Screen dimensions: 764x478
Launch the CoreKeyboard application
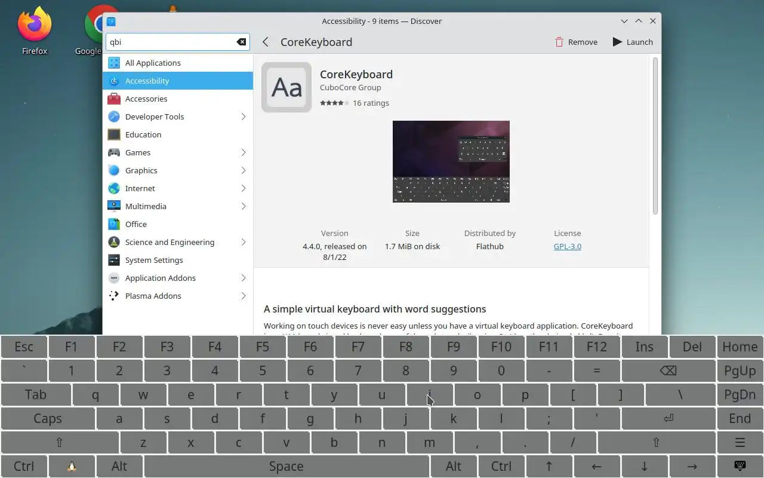[633, 42]
